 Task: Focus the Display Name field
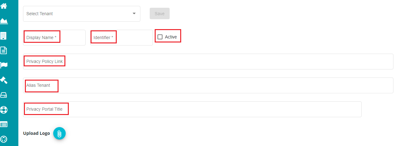(54, 38)
